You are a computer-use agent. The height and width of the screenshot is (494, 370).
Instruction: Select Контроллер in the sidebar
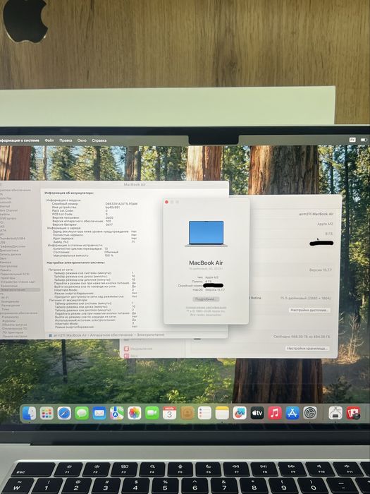[x=8, y=266]
